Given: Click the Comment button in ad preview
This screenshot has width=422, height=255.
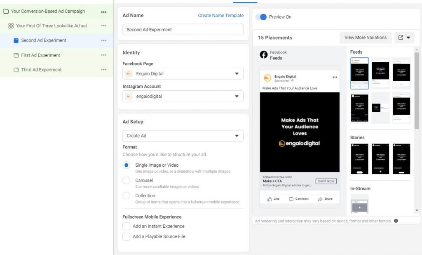Looking at the screenshot, I should point(299,199).
